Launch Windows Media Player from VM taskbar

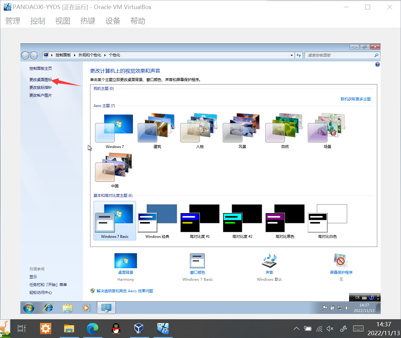pos(86,308)
